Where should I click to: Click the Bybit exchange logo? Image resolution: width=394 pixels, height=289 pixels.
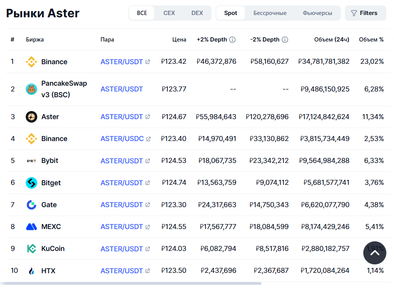coord(31,161)
